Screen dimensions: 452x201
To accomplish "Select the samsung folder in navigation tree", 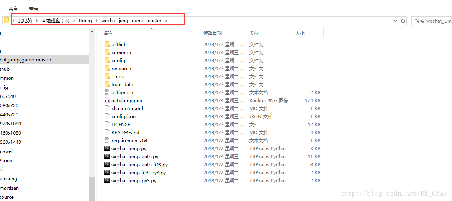I will pyautogui.click(x=8, y=179).
